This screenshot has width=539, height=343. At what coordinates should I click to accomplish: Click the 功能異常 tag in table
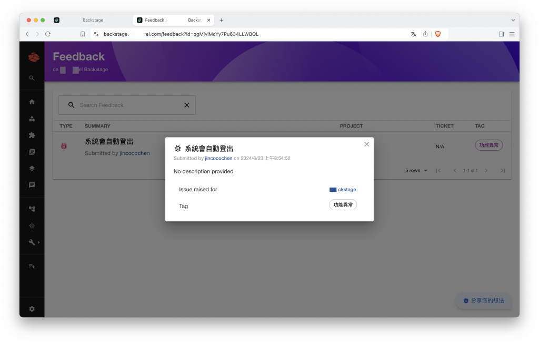[489, 145]
